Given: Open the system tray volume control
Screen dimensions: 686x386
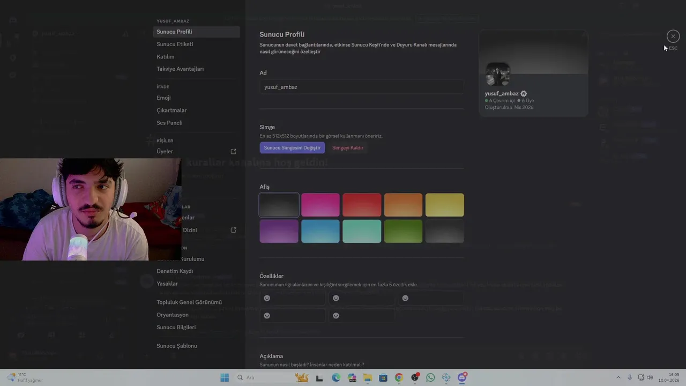Looking at the screenshot, I should pyautogui.click(x=650, y=377).
